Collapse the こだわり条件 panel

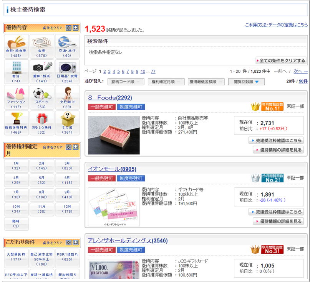tap(76, 243)
